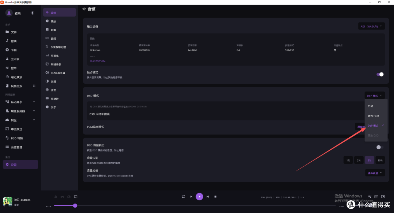Set volume step to 2%
394x213 pixels.
click(x=359, y=160)
